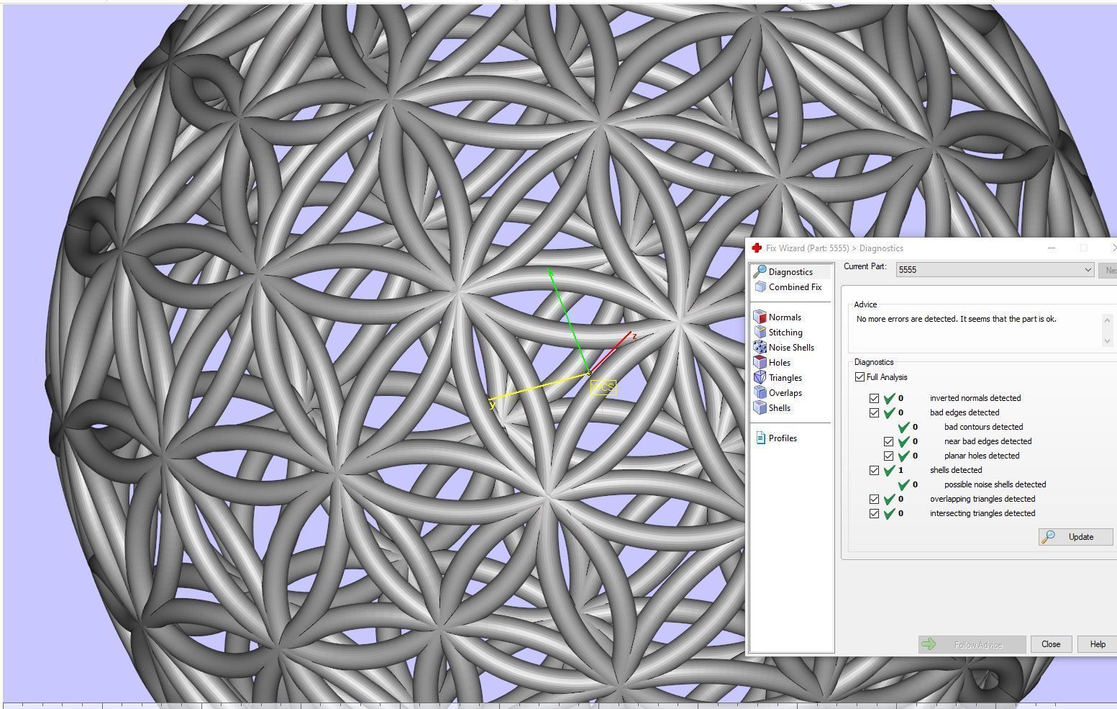
Task: Click the Combined Fix cube icon
Action: point(760,286)
